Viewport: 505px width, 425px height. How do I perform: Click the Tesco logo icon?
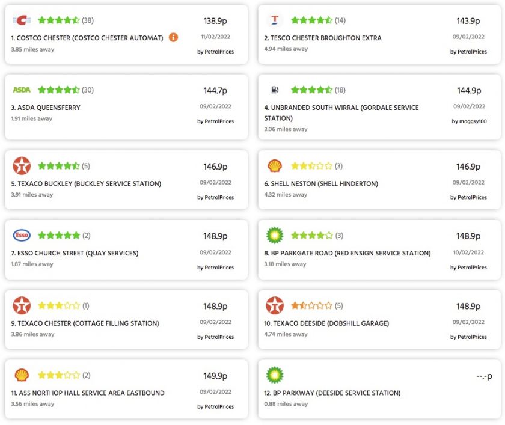pyautogui.click(x=274, y=20)
